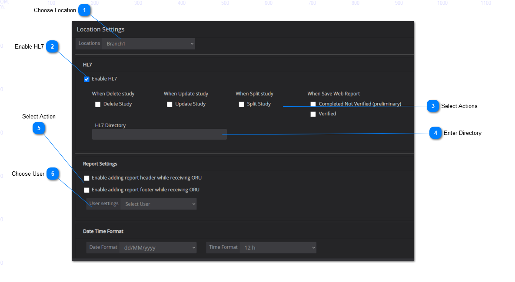Open the Locations dropdown showing Branch1
The width and height of the screenshot is (515, 282).
(148, 44)
